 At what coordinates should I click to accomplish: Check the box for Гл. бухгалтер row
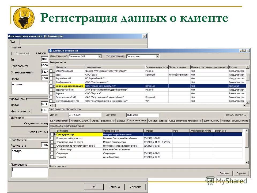[x=52, y=149]
